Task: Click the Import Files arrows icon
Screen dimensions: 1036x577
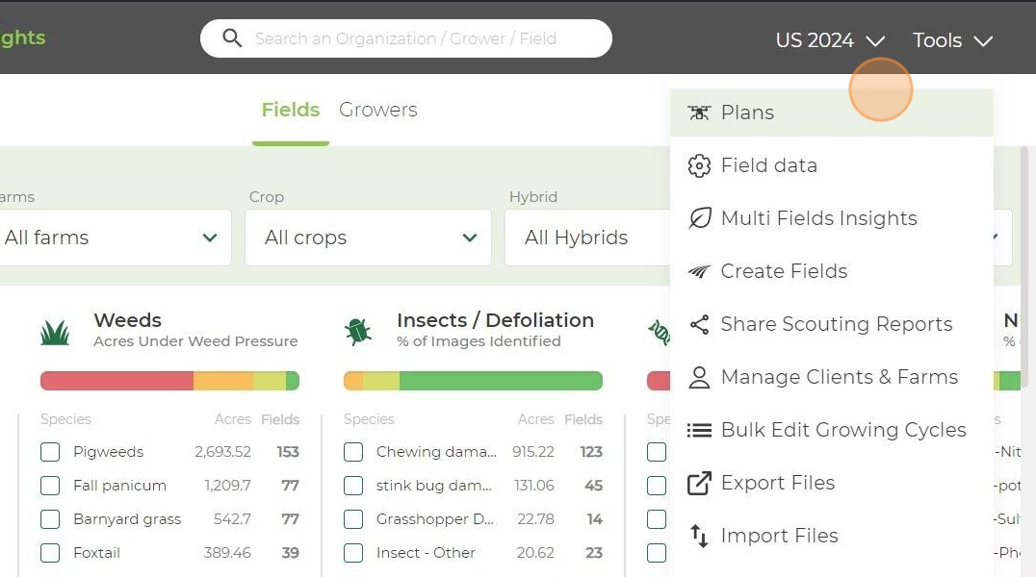Action: point(699,536)
